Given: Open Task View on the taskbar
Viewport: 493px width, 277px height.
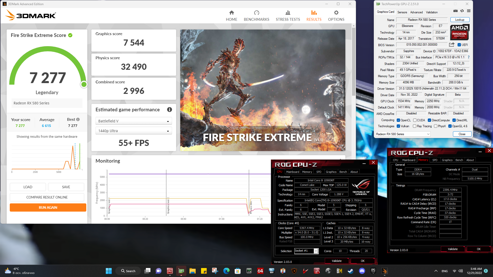Looking at the screenshot, I should click(147, 271).
